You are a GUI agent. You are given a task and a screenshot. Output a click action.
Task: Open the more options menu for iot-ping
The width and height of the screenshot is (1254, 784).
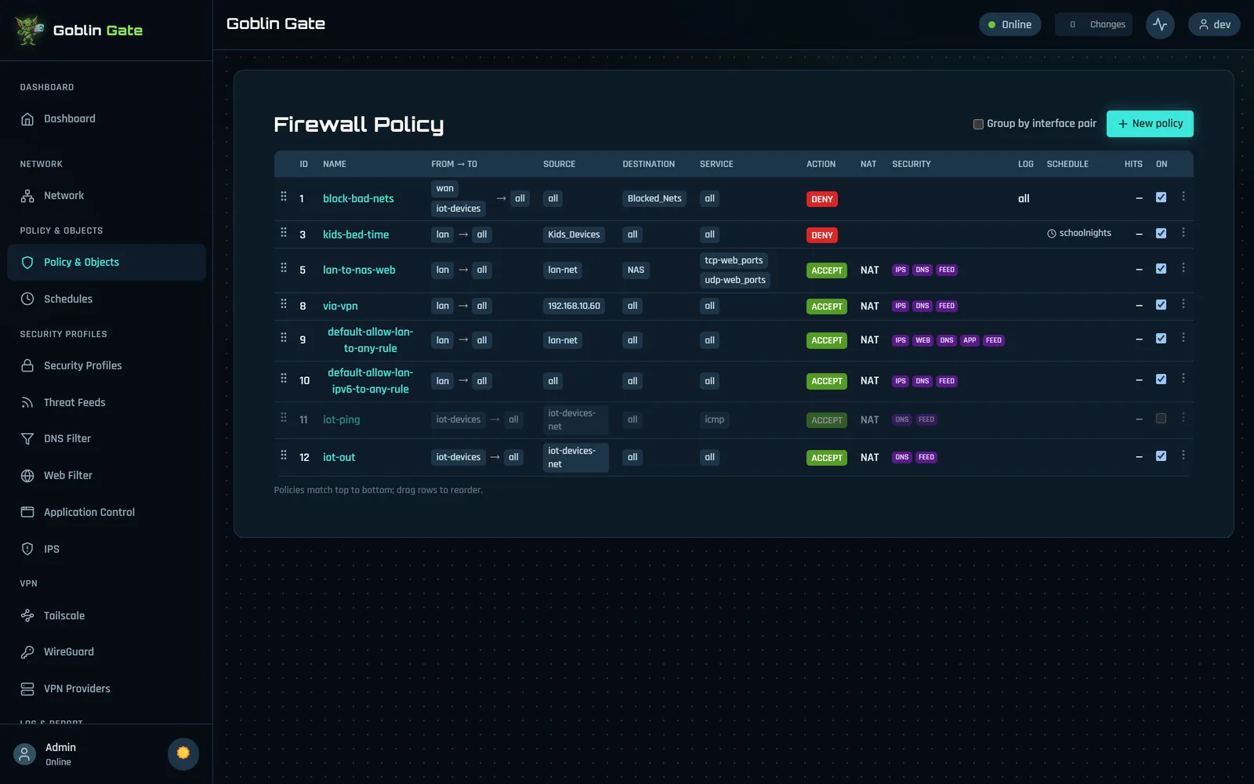click(1183, 418)
